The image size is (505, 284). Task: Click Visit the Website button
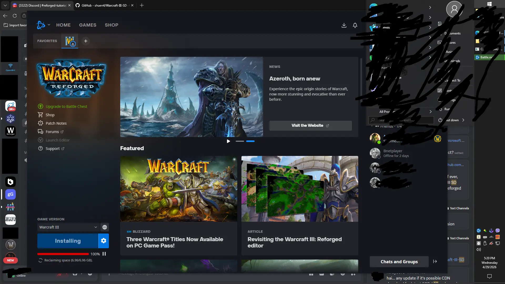point(310,125)
